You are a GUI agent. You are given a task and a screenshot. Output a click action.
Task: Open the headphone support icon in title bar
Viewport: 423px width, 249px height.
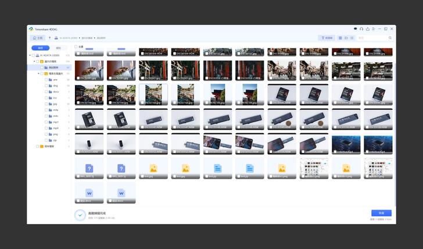(361, 29)
